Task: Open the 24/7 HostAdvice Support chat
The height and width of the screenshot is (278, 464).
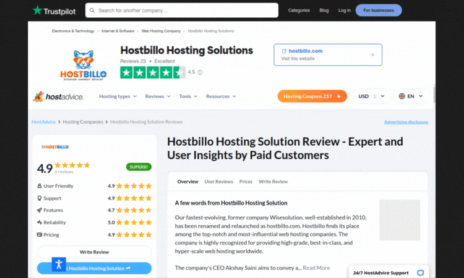Action: pos(389,272)
